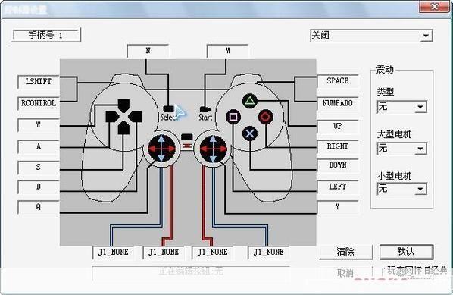Edit the S key mapping field

coord(39,168)
